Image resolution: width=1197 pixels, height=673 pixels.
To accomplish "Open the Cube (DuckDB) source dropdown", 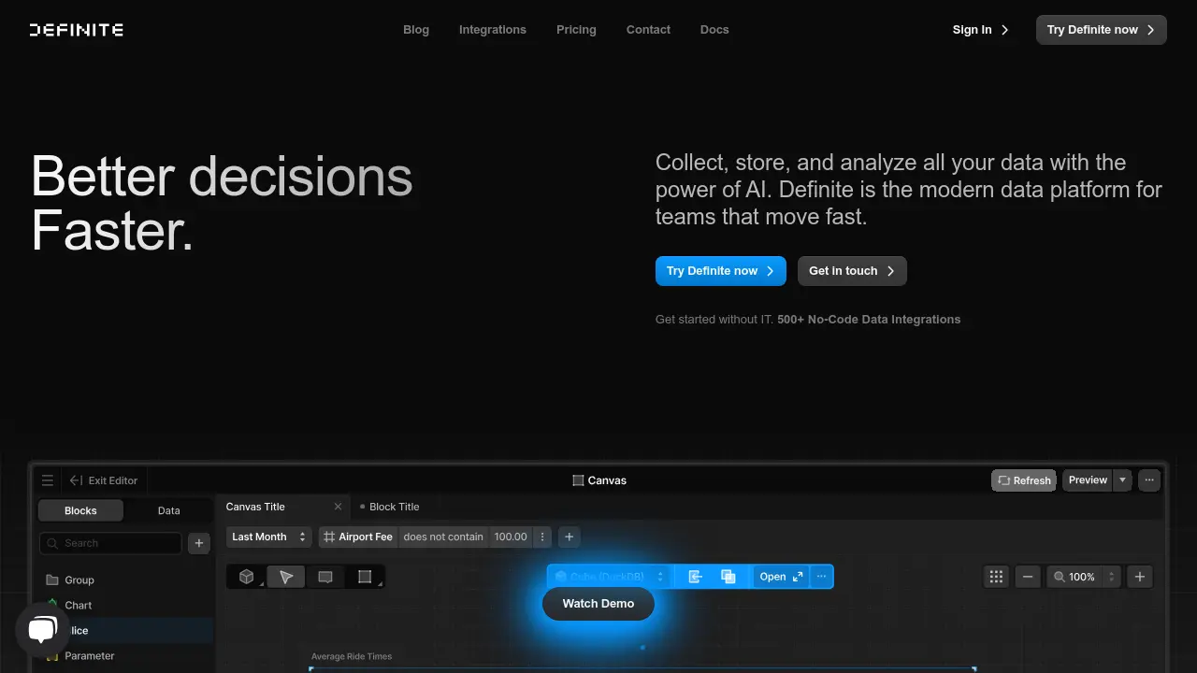I will point(611,577).
